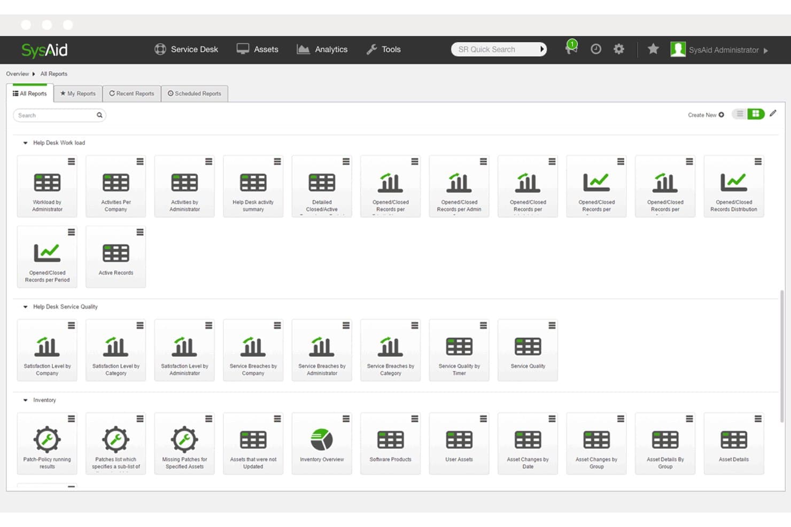
Task: Open menu on Asset Changes by Date card
Action: click(x=552, y=419)
